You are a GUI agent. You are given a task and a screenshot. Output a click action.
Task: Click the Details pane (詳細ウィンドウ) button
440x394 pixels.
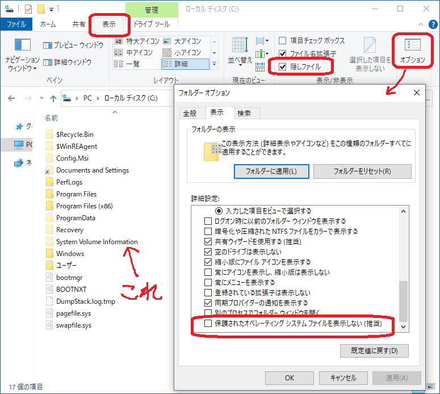[68, 62]
